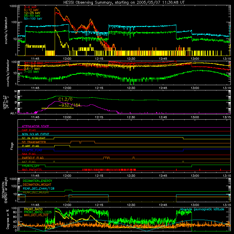Select the Flags vertical axis title
The height and width of the screenshot is (234, 234).
pyautogui.click(x=12, y=146)
